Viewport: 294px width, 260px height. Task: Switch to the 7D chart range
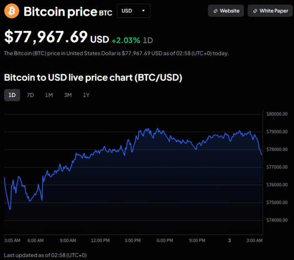pos(30,95)
